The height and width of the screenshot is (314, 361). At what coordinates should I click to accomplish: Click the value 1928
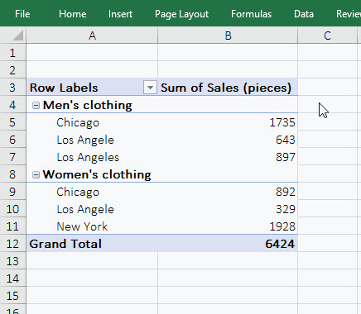point(282,226)
